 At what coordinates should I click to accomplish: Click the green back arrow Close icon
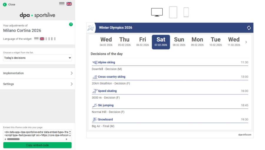pos(5,4)
